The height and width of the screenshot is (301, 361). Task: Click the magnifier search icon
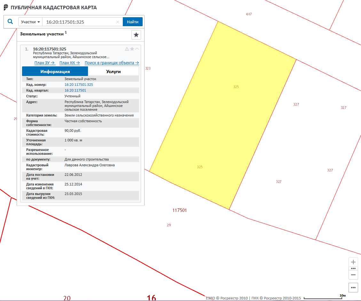coord(10,22)
